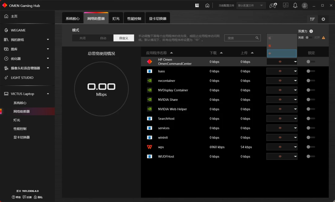Click the 双源力 info icon
The image size is (335, 202).
(311, 31)
